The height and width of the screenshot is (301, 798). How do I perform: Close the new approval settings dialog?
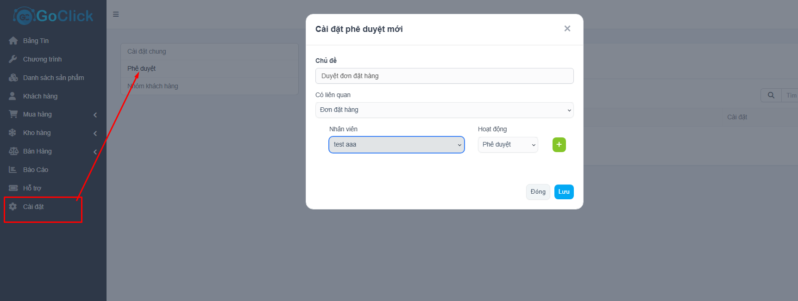click(x=567, y=29)
